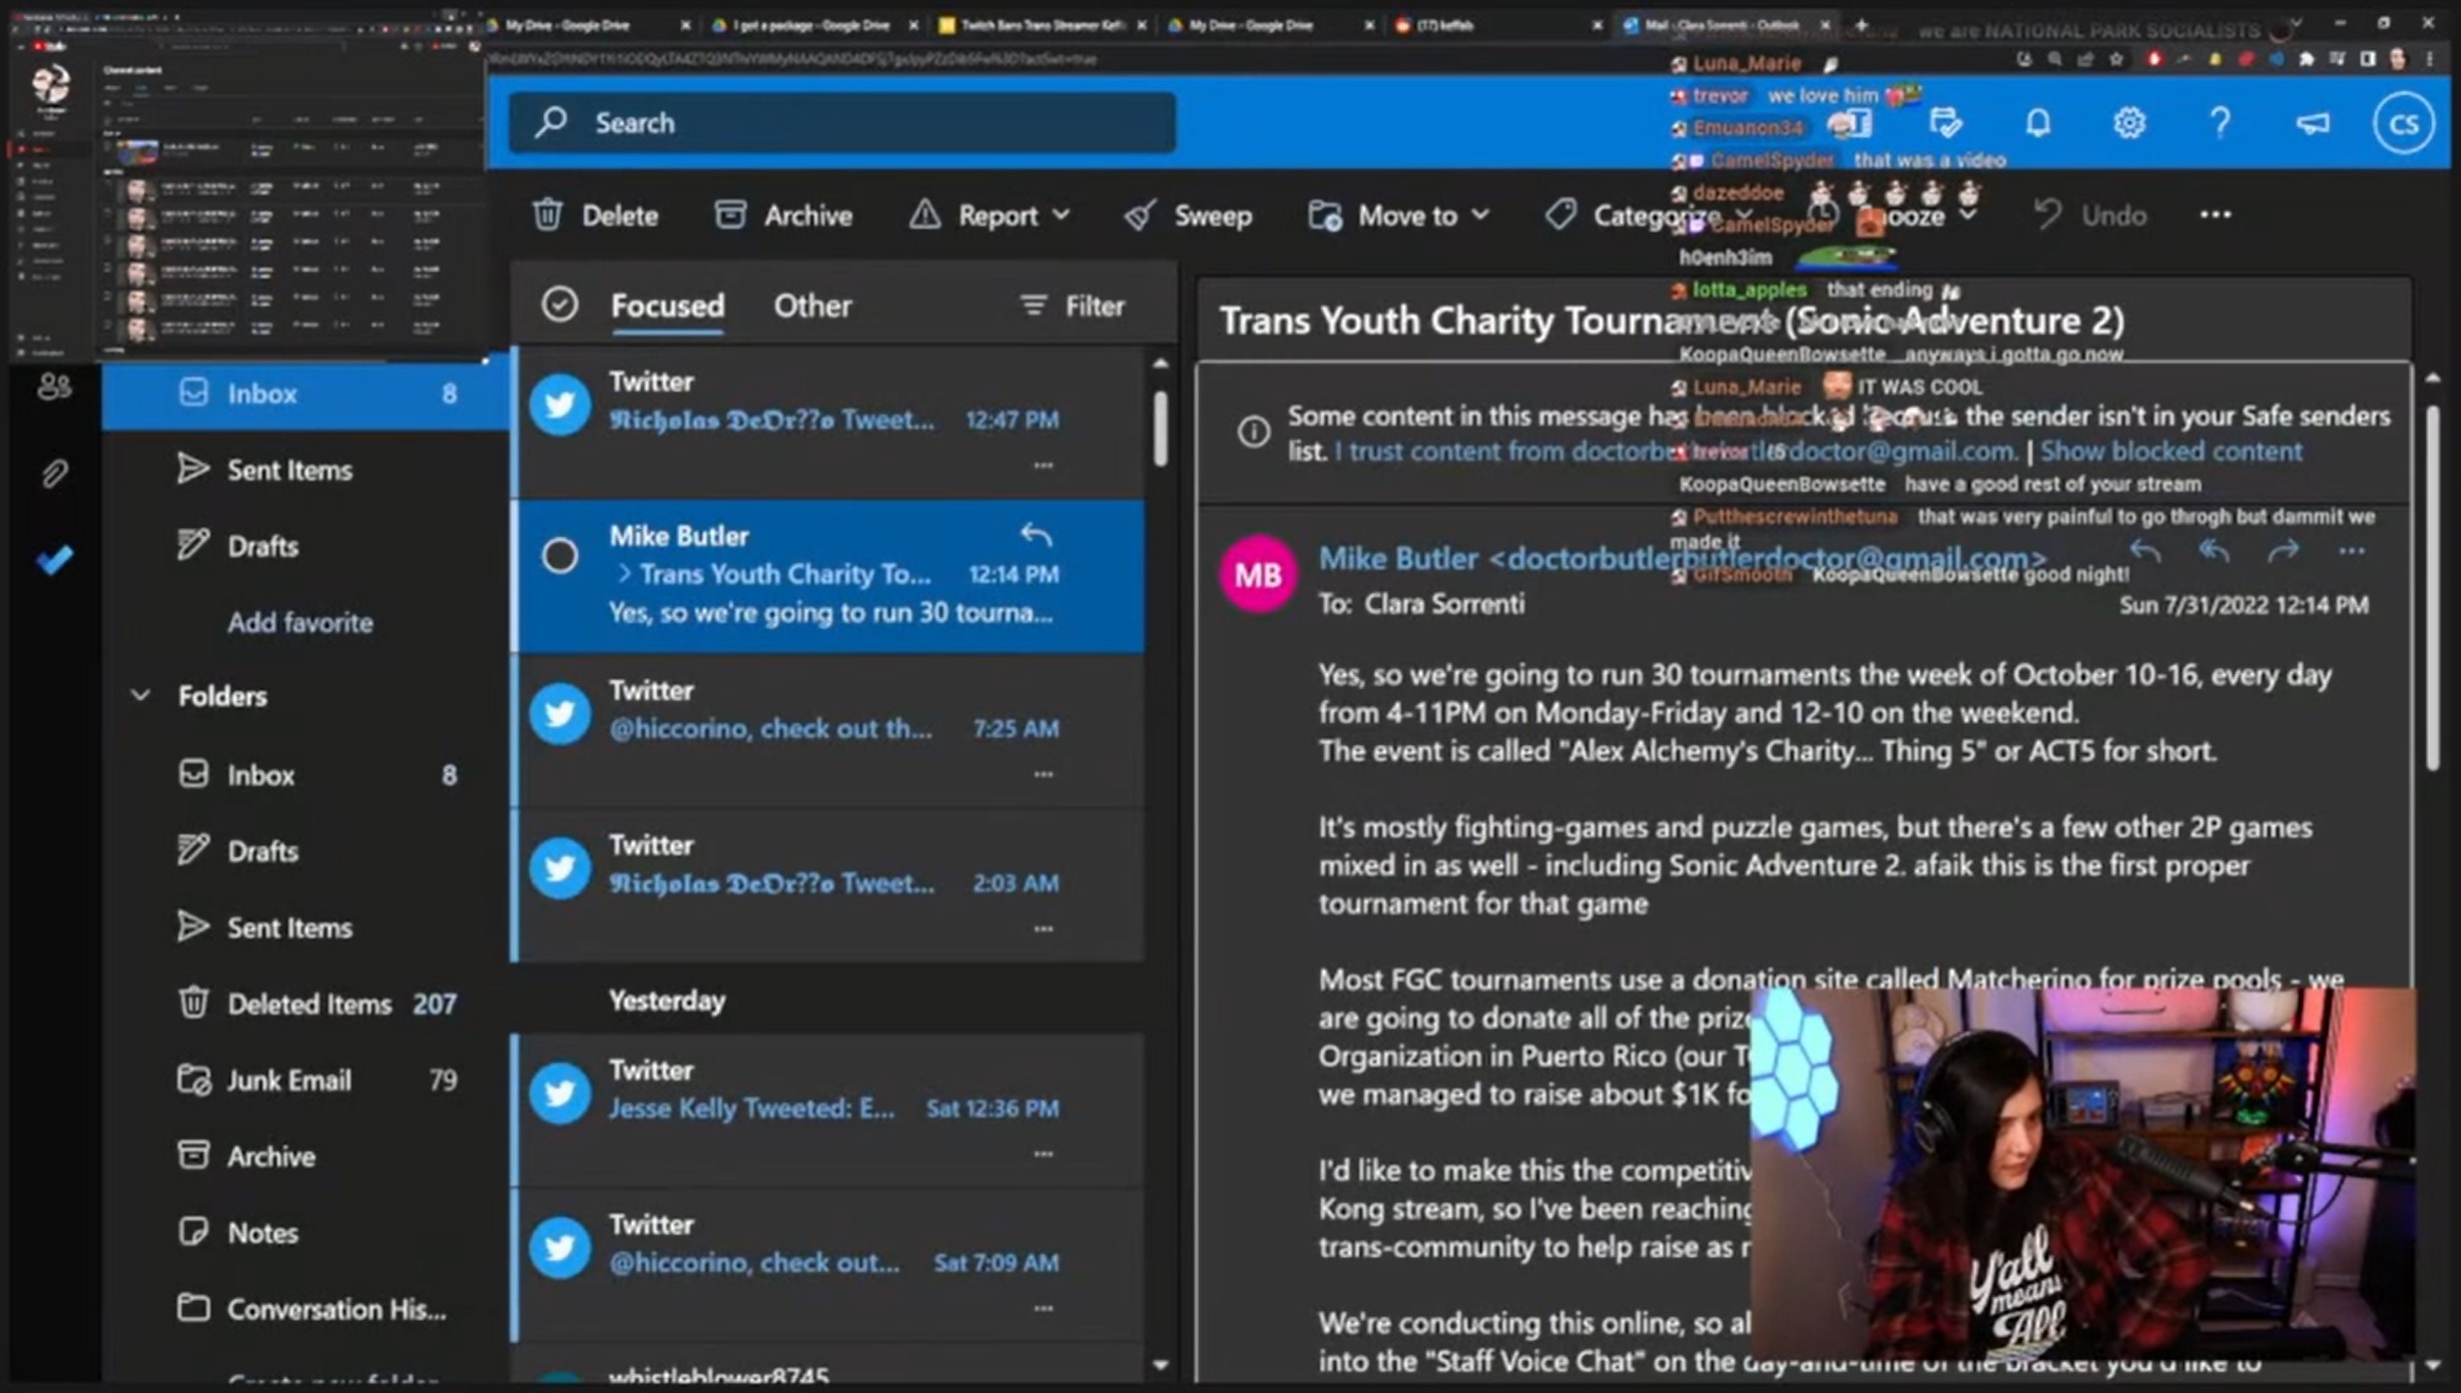Open the Twitter email from 2:03 AM

(829, 885)
